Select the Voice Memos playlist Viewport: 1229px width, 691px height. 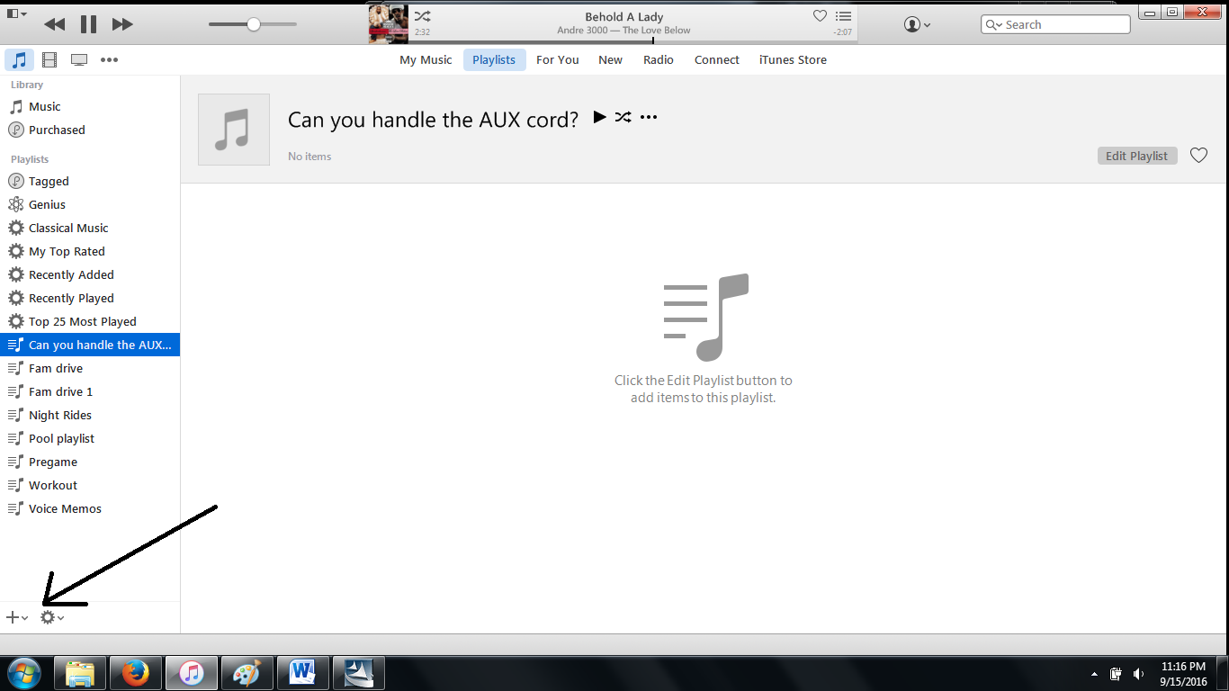pos(90,508)
